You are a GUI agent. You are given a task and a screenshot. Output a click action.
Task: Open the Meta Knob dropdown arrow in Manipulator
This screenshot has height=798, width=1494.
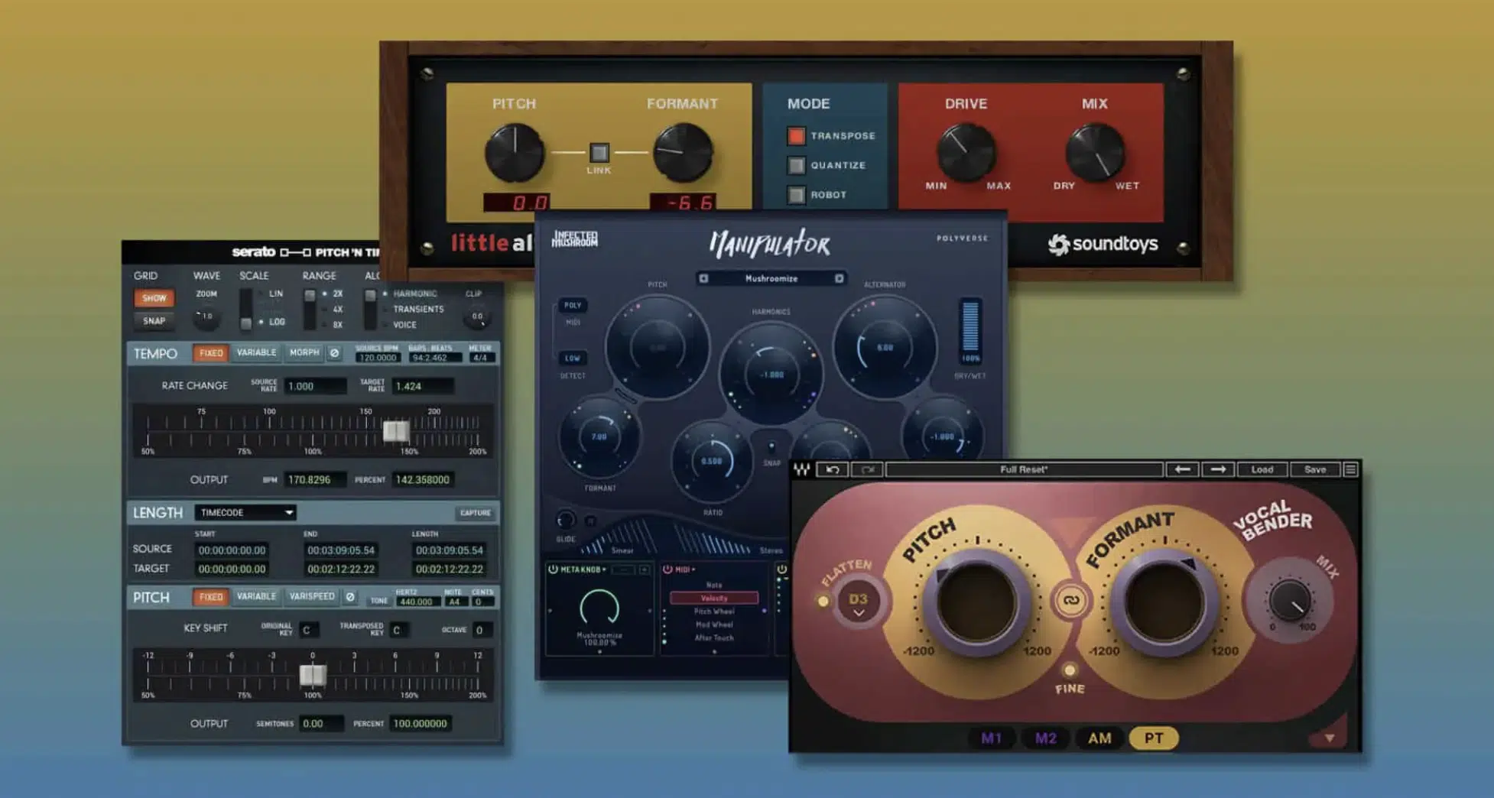point(604,569)
